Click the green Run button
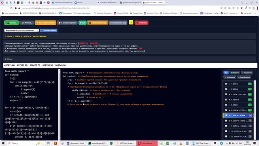Screen dimensions: 259x146 pyautogui.click(x=83, y=23)
